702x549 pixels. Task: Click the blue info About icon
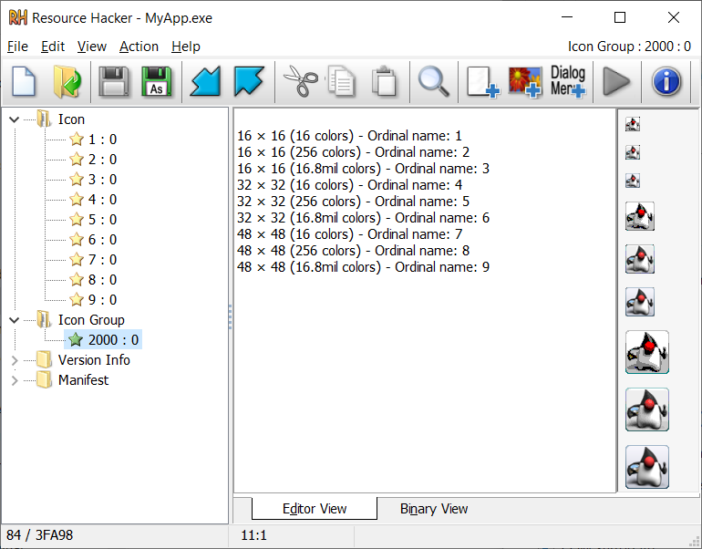[666, 81]
